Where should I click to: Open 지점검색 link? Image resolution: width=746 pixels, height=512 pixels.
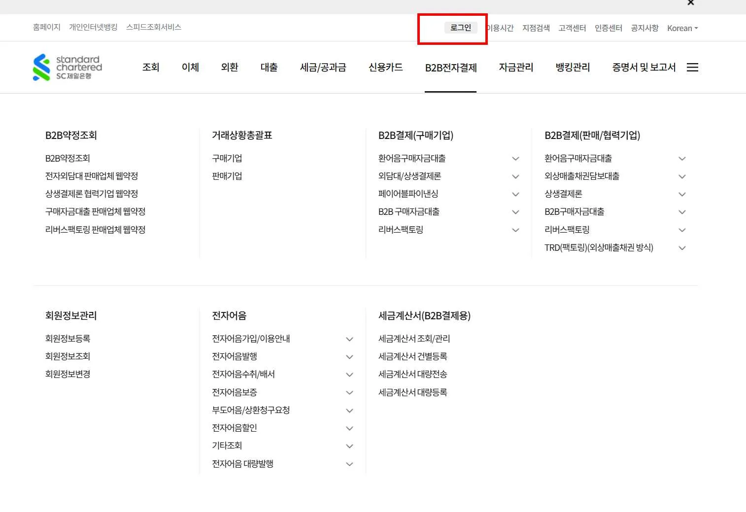tap(536, 28)
